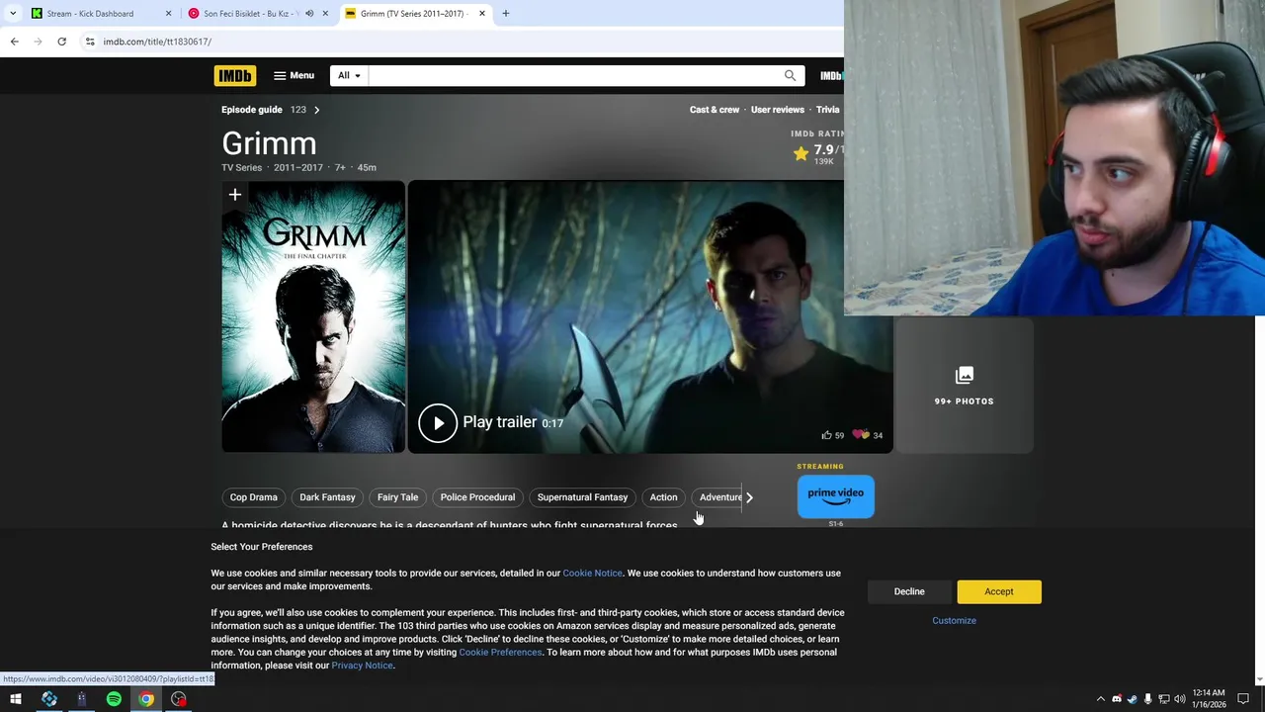Select the Supernatural Fantasy genre chip
The width and height of the screenshot is (1265, 712).
click(582, 497)
